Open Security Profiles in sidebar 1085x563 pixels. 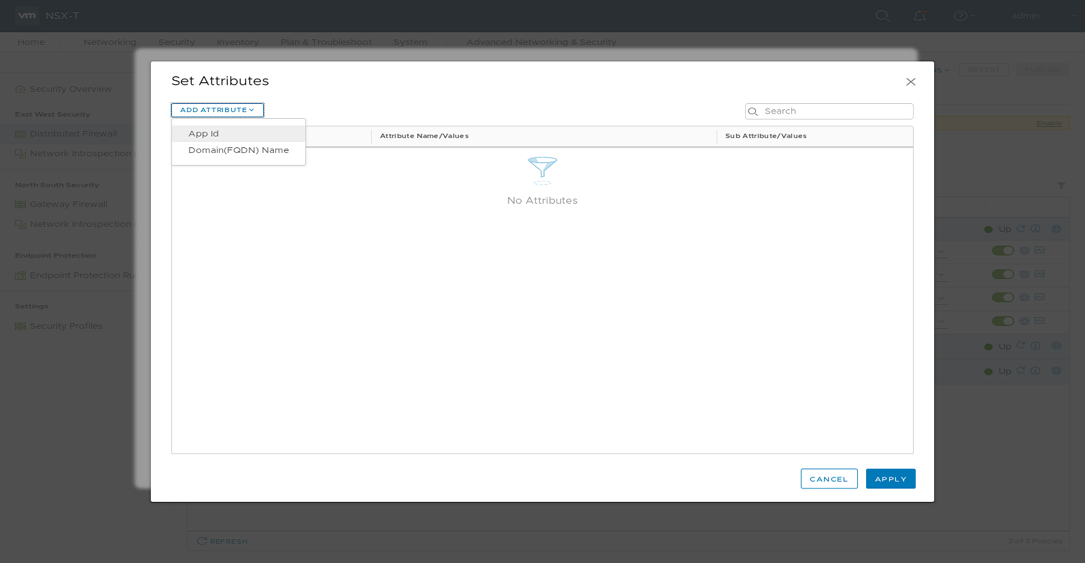(66, 326)
